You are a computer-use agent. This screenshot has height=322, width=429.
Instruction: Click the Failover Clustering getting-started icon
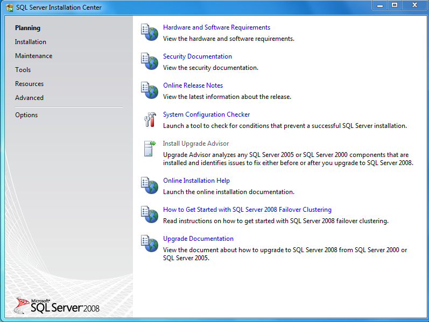[150, 214]
